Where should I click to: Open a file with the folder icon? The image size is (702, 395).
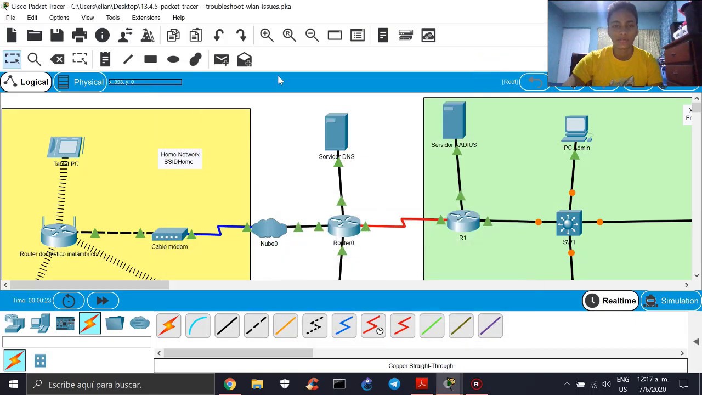pyautogui.click(x=34, y=36)
